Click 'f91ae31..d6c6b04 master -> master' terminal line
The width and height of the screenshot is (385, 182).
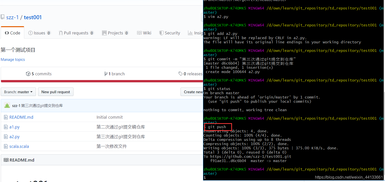248,161
